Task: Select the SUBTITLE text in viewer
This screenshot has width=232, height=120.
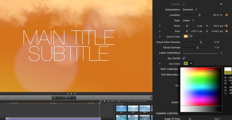Action: coord(69,54)
